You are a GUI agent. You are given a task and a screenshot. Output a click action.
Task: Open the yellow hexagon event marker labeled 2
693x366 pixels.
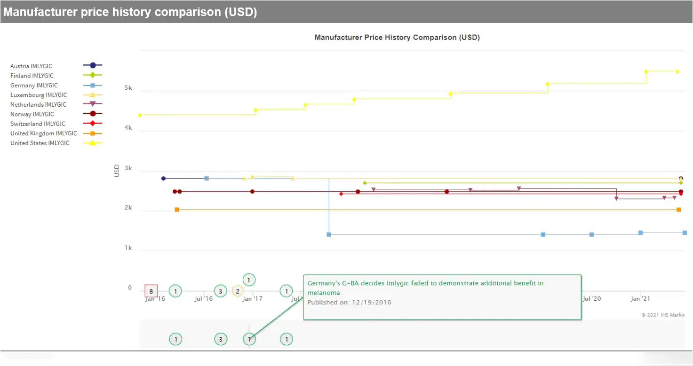tap(238, 291)
